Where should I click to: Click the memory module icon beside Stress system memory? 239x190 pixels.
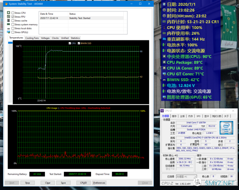pyautogui.click(x=8, y=25)
